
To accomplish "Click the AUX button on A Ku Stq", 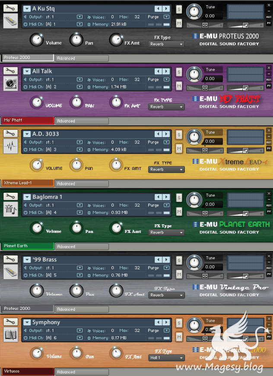I will tap(269, 17).
